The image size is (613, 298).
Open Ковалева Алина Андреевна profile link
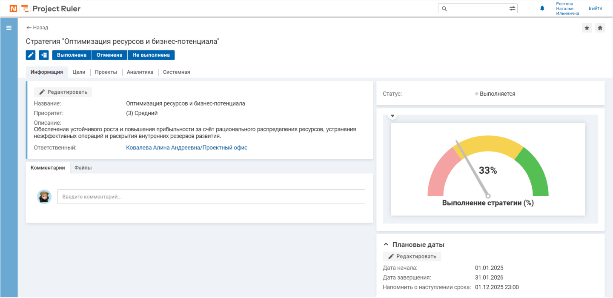pos(163,148)
